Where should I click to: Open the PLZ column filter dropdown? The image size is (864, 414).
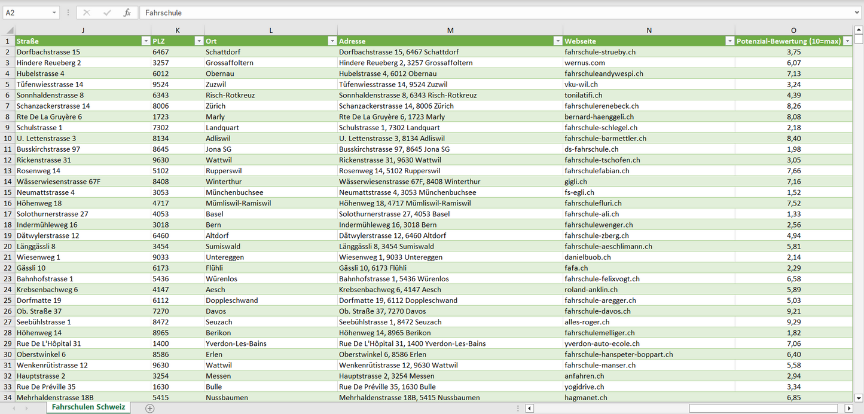tap(199, 41)
